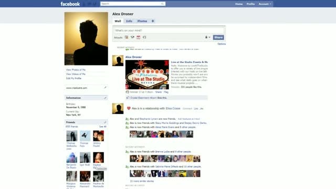This screenshot has width=336, height=189.
Task: Click the pencil icon next to the website link
Action: tap(105, 88)
